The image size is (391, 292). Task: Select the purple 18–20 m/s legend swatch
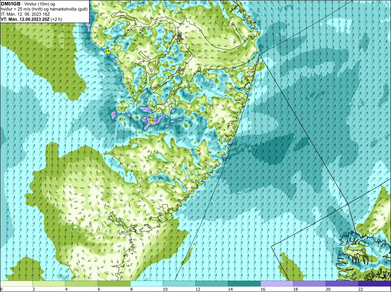pyautogui.click(x=309, y=284)
